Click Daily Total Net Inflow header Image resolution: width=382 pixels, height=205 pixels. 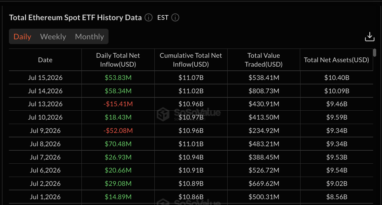coord(118,60)
